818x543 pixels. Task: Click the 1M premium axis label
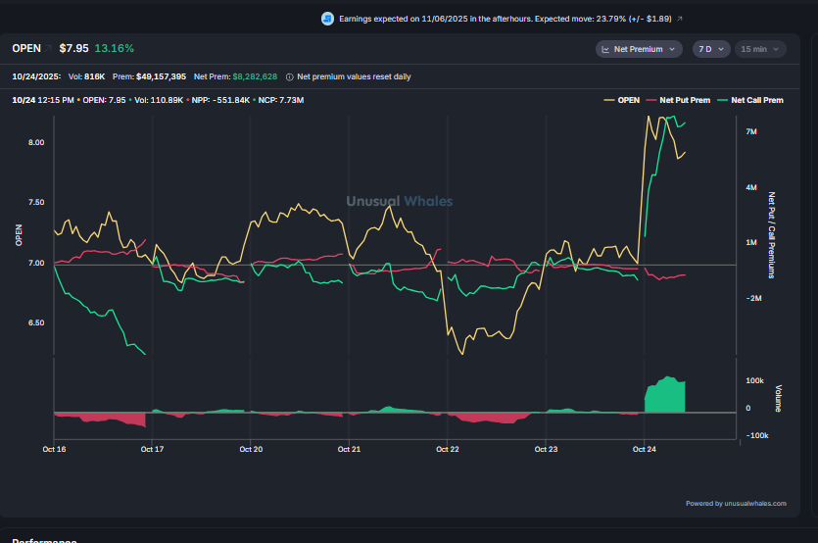tap(751, 242)
